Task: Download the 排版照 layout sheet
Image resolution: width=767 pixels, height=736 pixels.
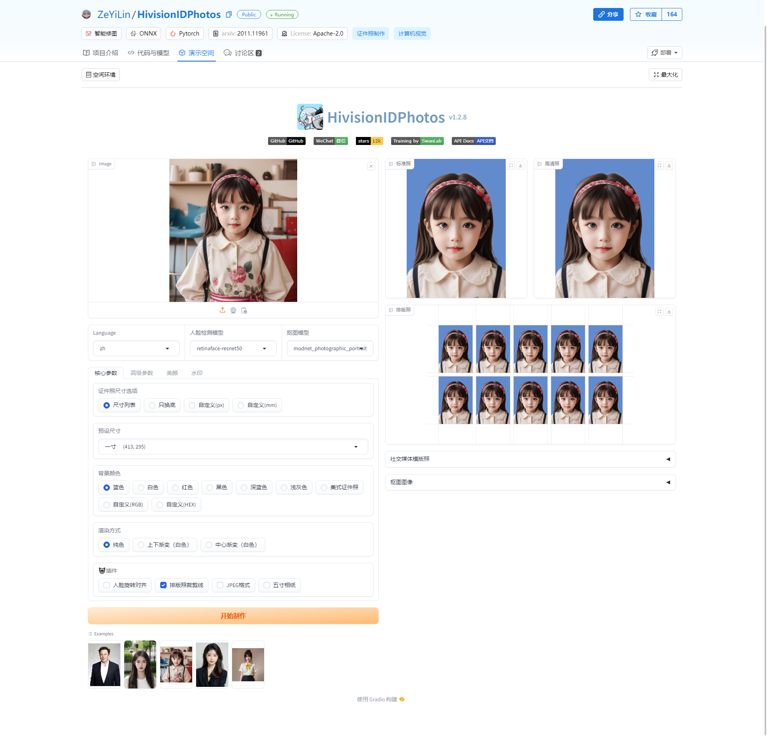Action: pos(669,311)
